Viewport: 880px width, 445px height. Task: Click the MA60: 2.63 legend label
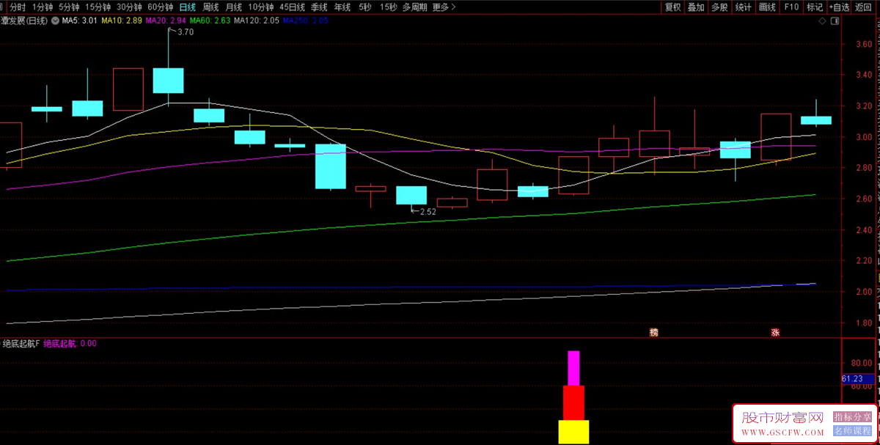211,21
